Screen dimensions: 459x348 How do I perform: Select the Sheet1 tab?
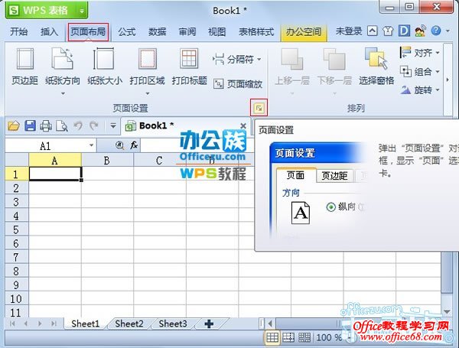pyautogui.click(x=86, y=324)
